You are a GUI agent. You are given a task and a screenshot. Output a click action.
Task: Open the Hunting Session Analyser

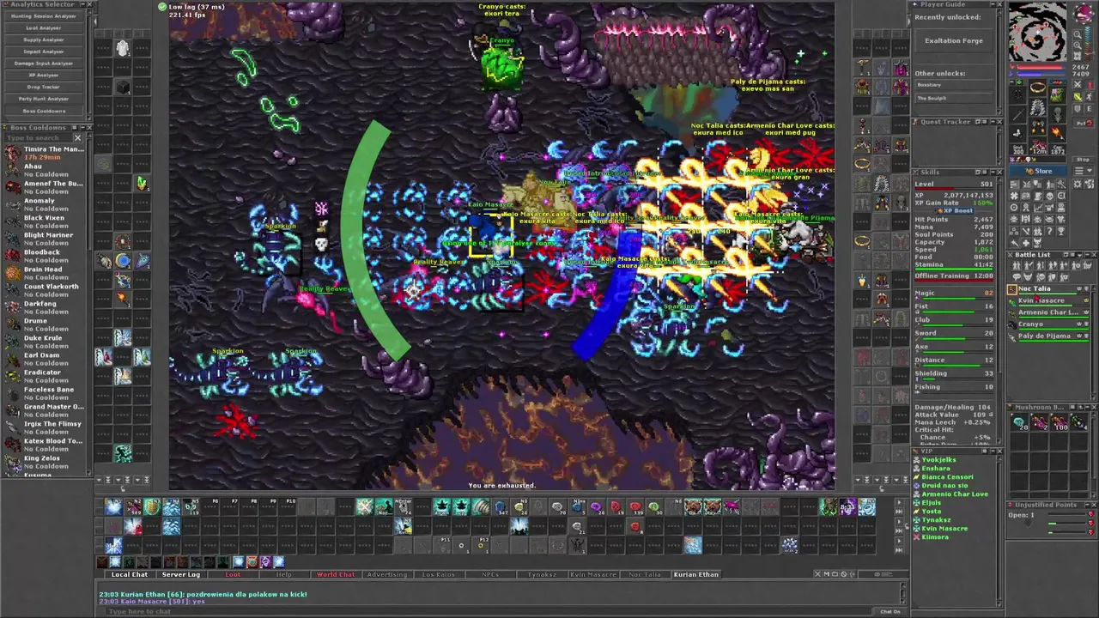click(44, 16)
